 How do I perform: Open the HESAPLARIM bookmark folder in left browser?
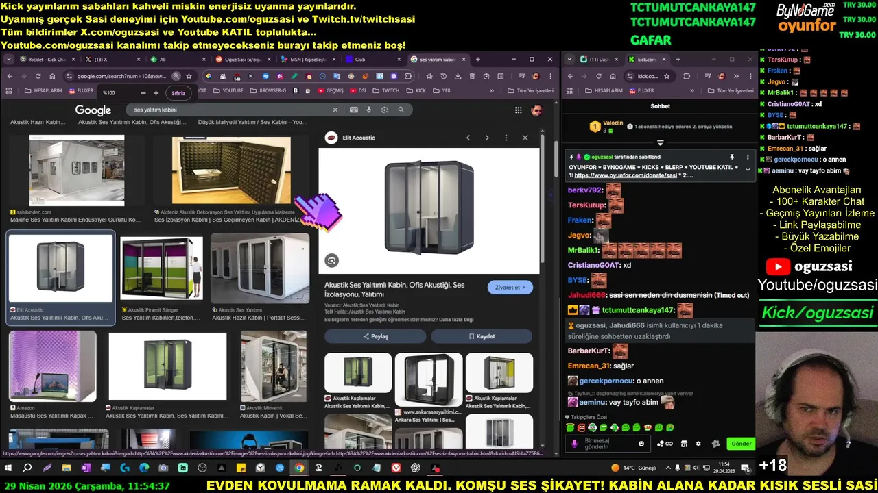[44, 90]
